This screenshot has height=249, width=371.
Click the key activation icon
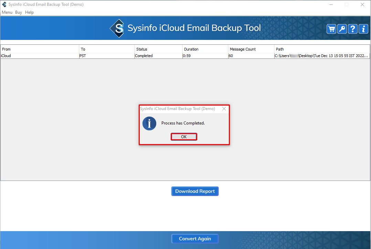pos(342,29)
